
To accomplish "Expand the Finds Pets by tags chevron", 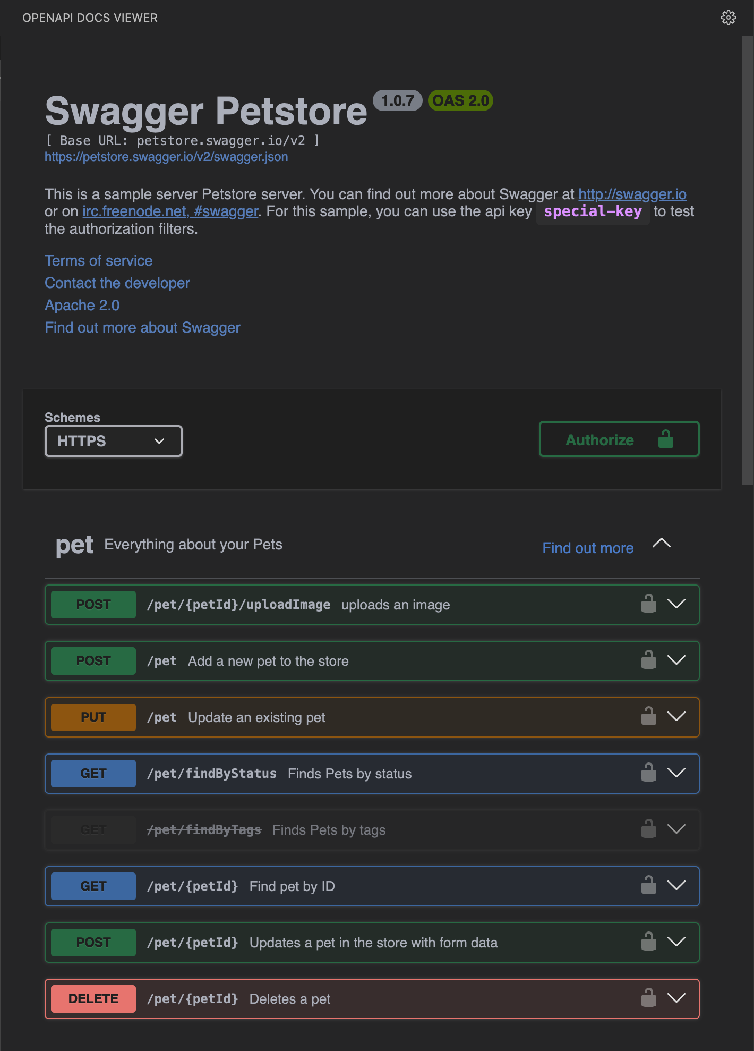I will pos(676,829).
